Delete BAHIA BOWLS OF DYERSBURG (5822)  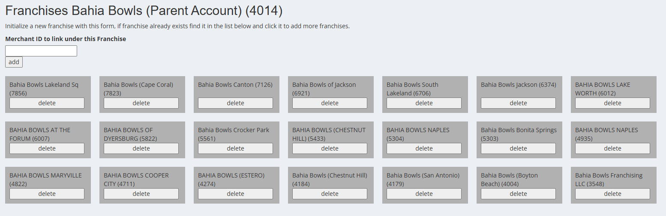click(141, 148)
